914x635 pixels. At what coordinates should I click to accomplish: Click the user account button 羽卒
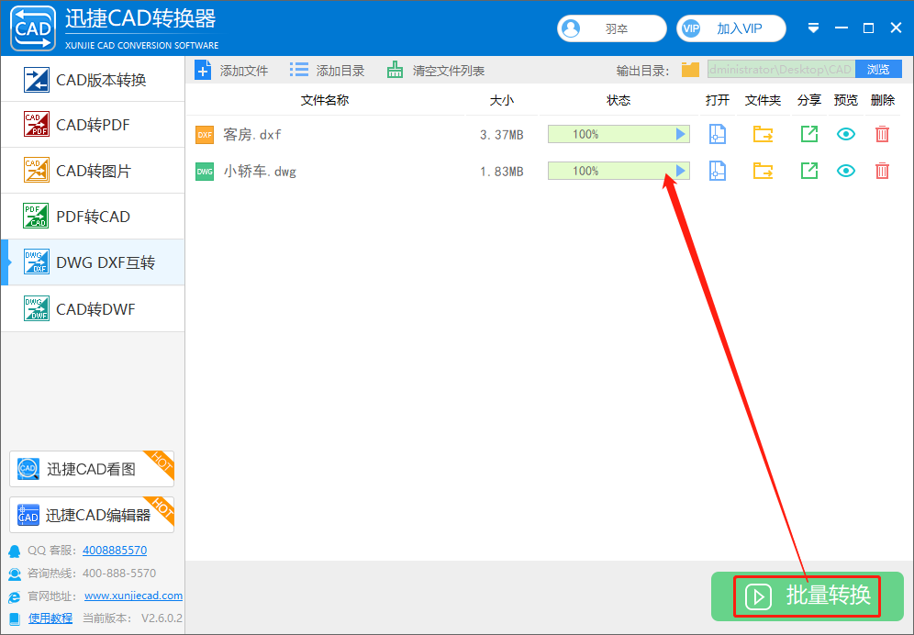[x=611, y=28]
